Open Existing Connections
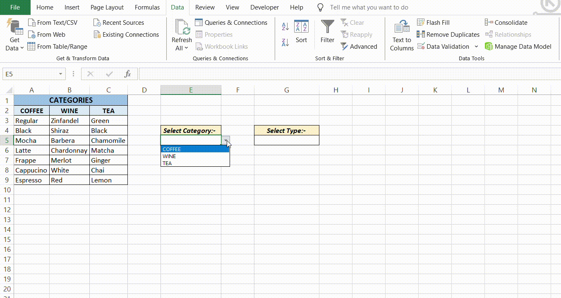 tap(126, 35)
